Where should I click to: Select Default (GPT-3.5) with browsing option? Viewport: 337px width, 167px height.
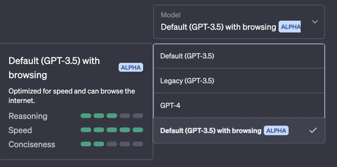tap(239, 130)
